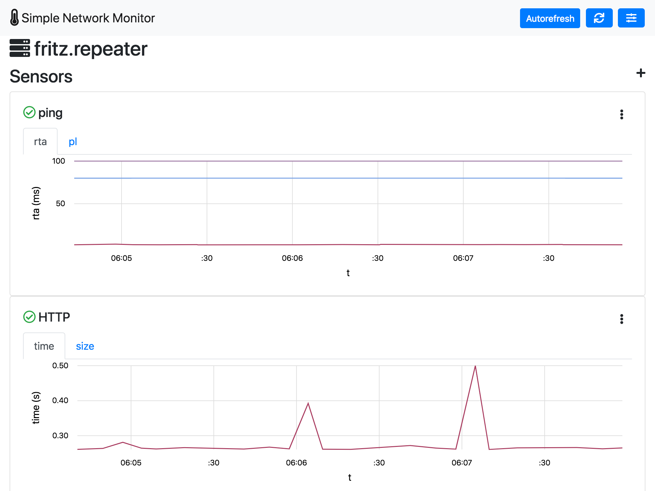Click the refresh arrows icon button
This screenshot has width=655, height=491.
599,18
